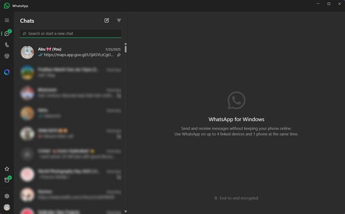
Task: Click chat list scroll up arrow
Action: [x=126, y=44]
